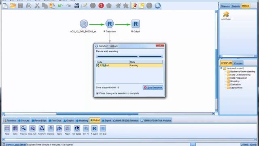This screenshot has height=146, width=259.
Task: Cut selection with the scissors icon
Action: pos(37,6)
